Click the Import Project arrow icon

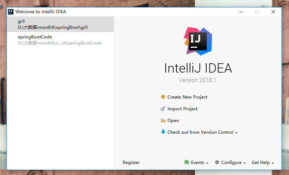coord(163,108)
